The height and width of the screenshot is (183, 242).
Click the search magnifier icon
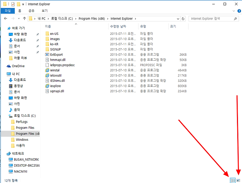235,19
